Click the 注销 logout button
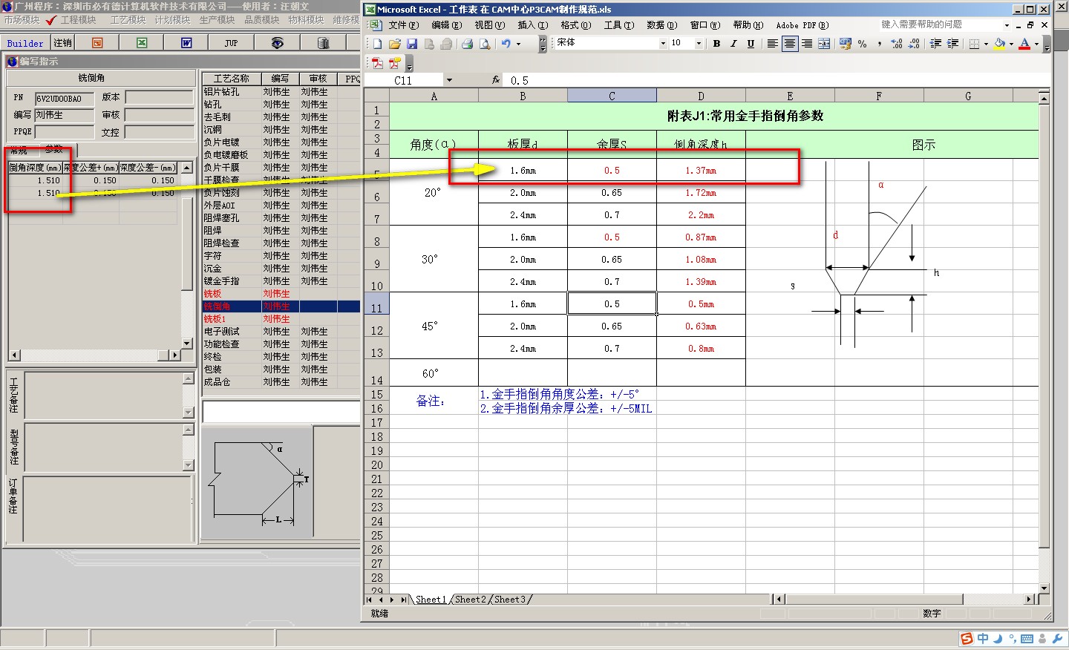 63,43
